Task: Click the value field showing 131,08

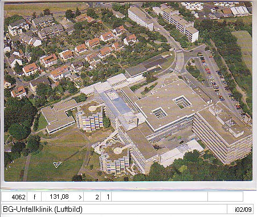Action: [x=59, y=196]
